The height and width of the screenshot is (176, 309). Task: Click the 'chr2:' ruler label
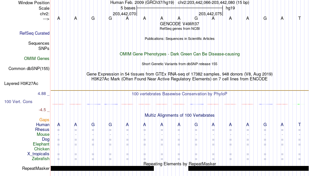coord(45,14)
